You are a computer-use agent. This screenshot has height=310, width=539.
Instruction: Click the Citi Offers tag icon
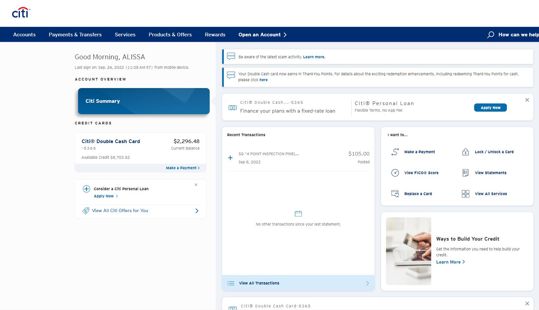click(x=86, y=211)
